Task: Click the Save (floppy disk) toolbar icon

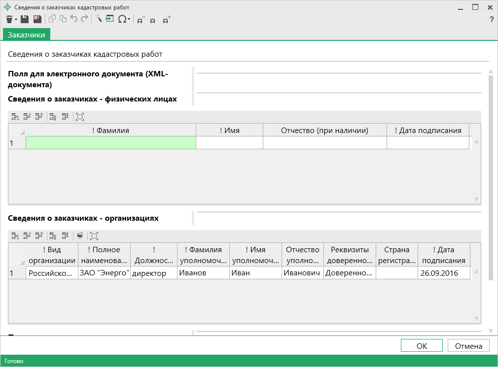Action: (25, 19)
